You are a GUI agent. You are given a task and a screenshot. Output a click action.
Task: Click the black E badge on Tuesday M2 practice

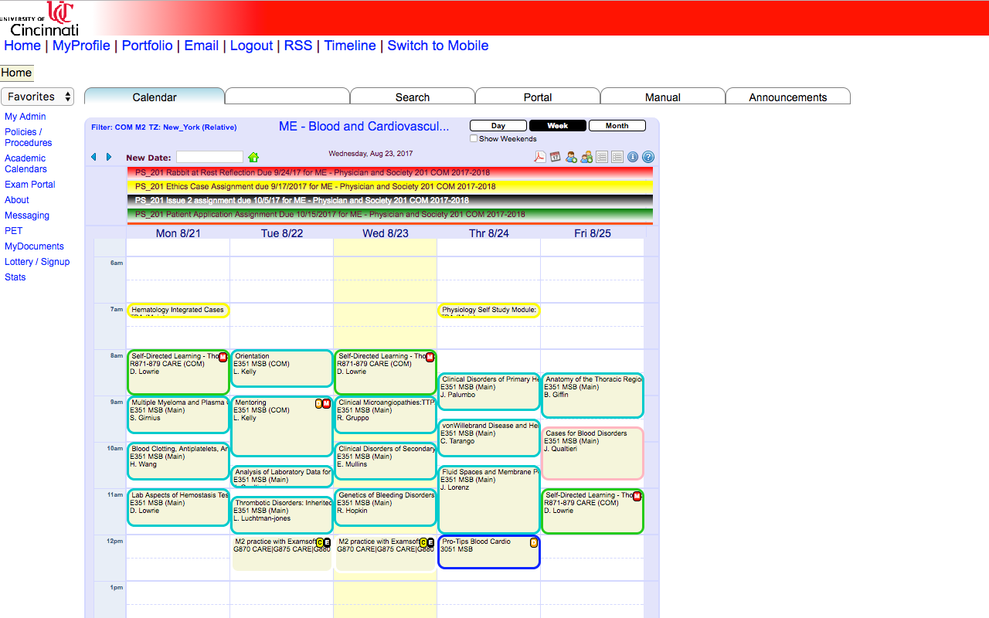pyautogui.click(x=327, y=542)
